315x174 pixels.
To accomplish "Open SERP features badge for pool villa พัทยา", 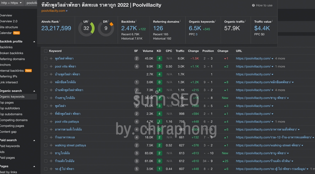I will pyautogui.click(x=136, y=66).
